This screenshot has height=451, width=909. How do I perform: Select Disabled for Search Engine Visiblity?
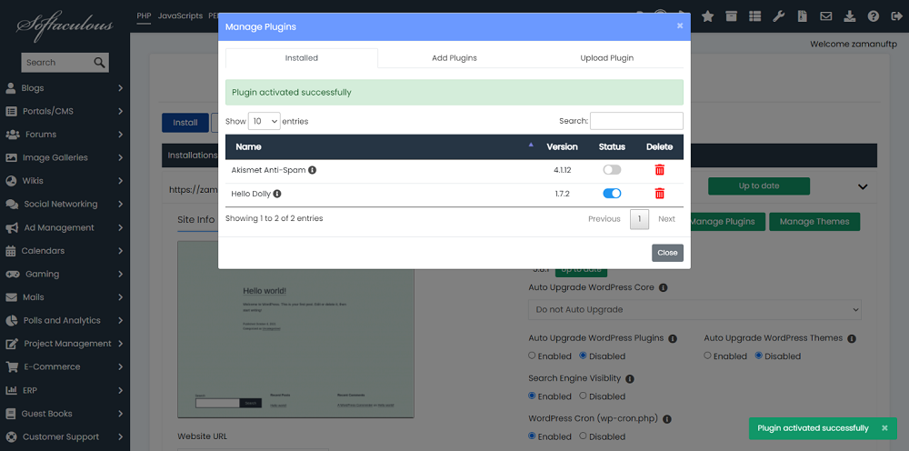pos(584,396)
